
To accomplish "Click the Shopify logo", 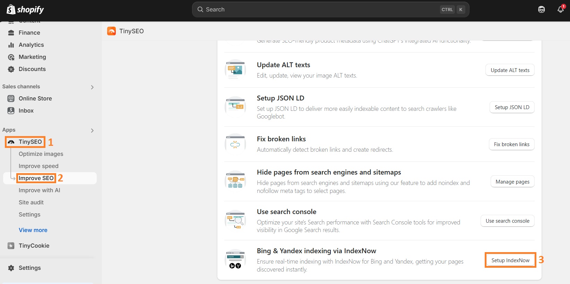I will click(x=25, y=9).
